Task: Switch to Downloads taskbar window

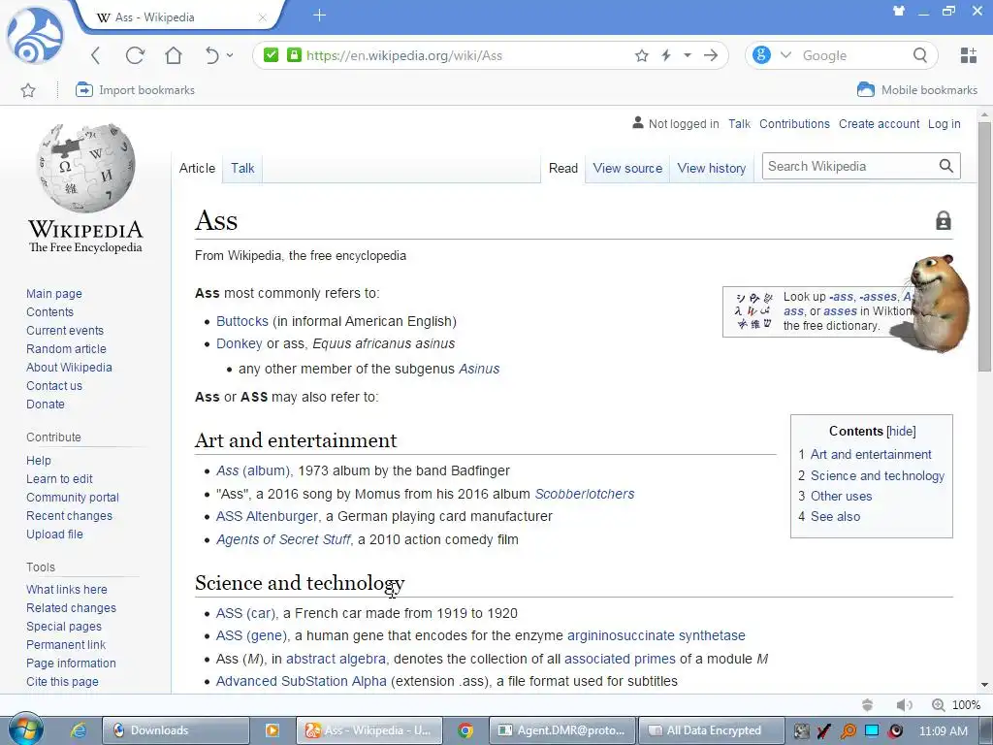Action: 176,730
